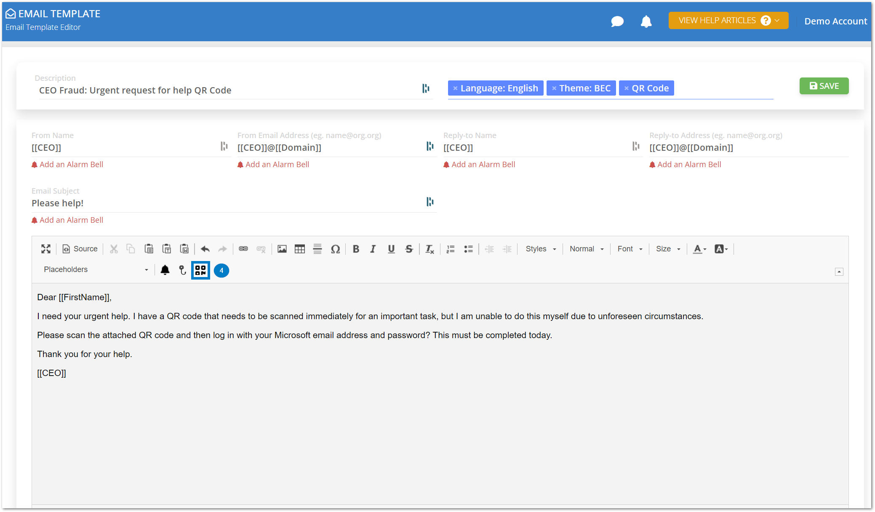The height and width of the screenshot is (512, 875).
Task: Insert special character with Omega icon
Action: pos(335,249)
